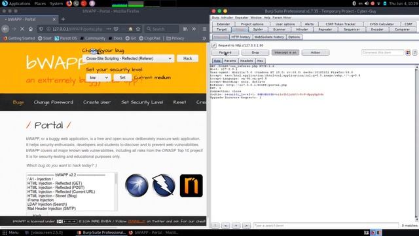
Task: Click the volume icon in system tray
Action: [x=367, y=3]
